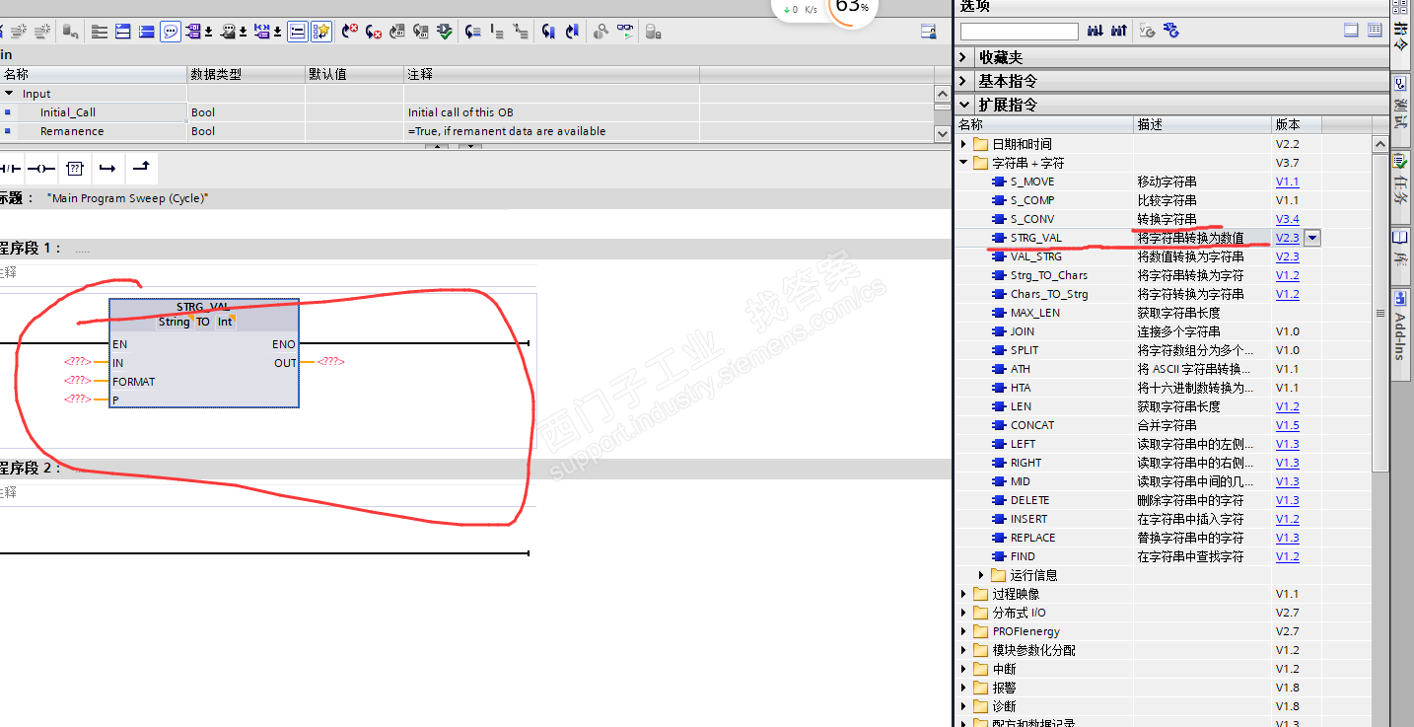Select the P parameter placeholder
The width and height of the screenshot is (1414, 727).
[77, 400]
